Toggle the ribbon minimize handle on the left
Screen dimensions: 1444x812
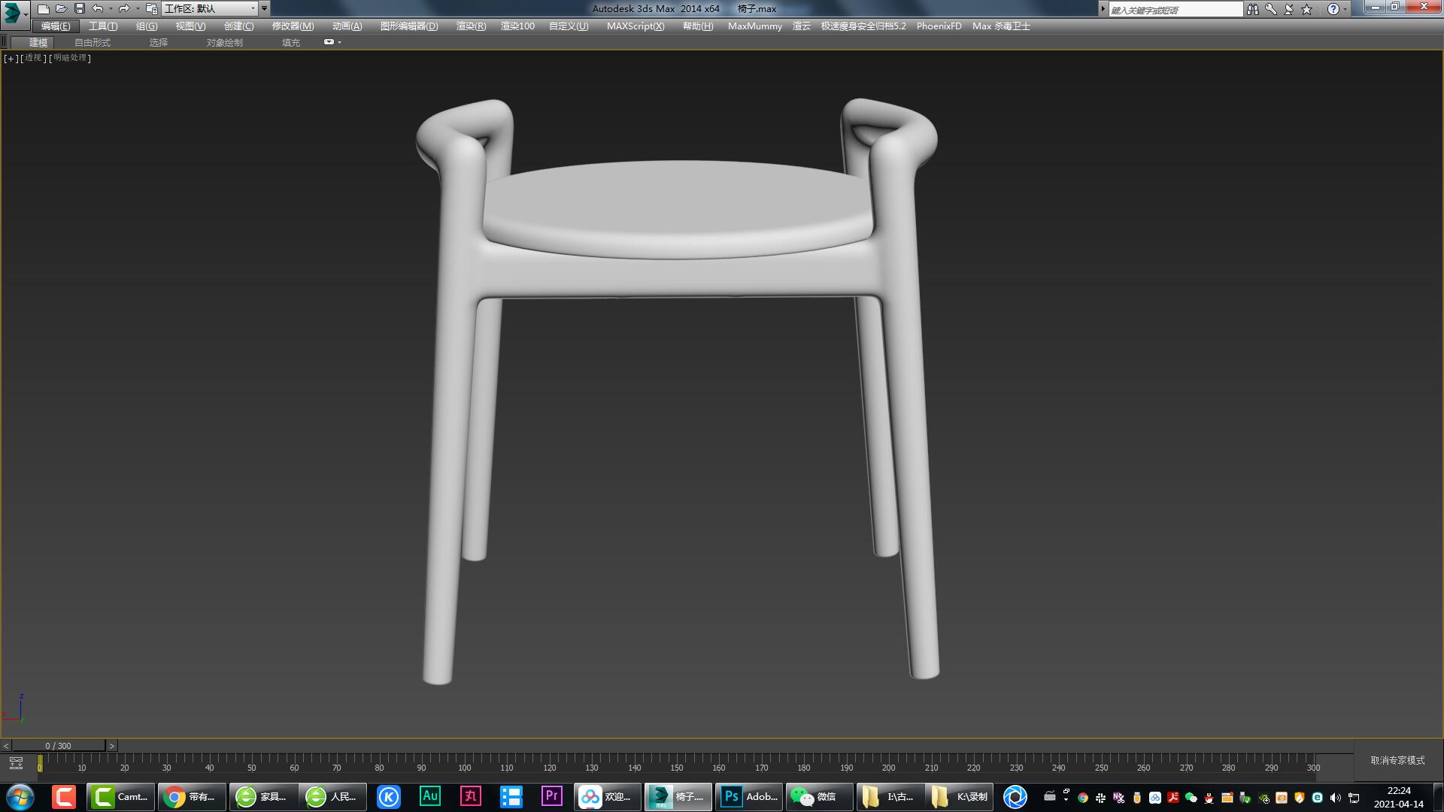[x=4, y=42]
